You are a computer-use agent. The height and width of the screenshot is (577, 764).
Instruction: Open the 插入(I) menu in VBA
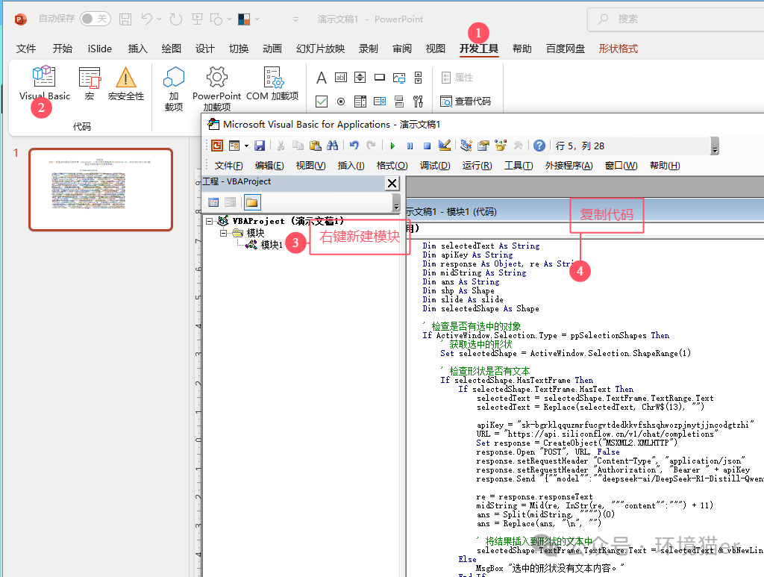[x=351, y=166]
